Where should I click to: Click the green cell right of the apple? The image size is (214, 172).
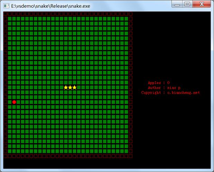click(18, 102)
